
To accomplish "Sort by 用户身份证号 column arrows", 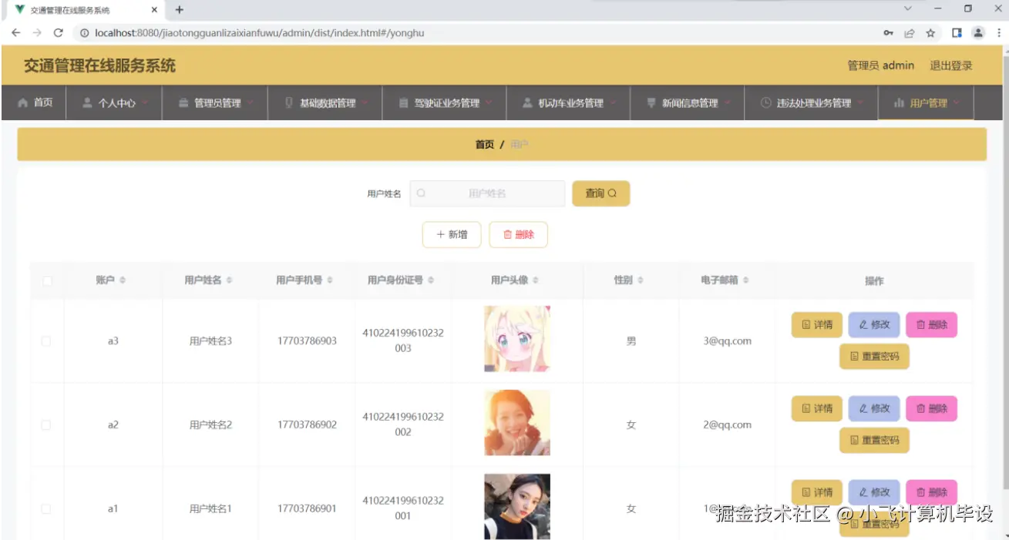I will coord(430,280).
